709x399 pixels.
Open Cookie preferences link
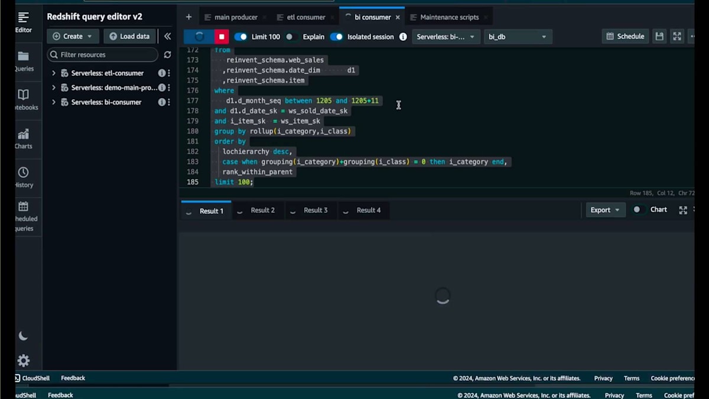(672, 378)
